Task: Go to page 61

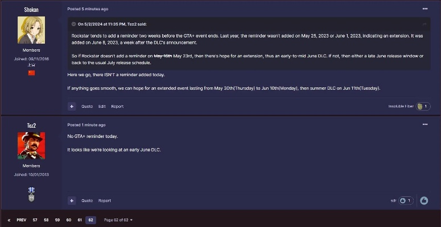Action: click(80, 220)
